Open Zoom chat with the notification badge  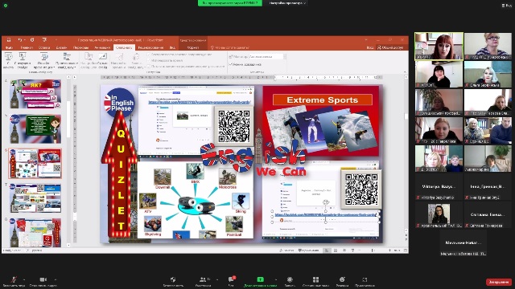coord(231,279)
